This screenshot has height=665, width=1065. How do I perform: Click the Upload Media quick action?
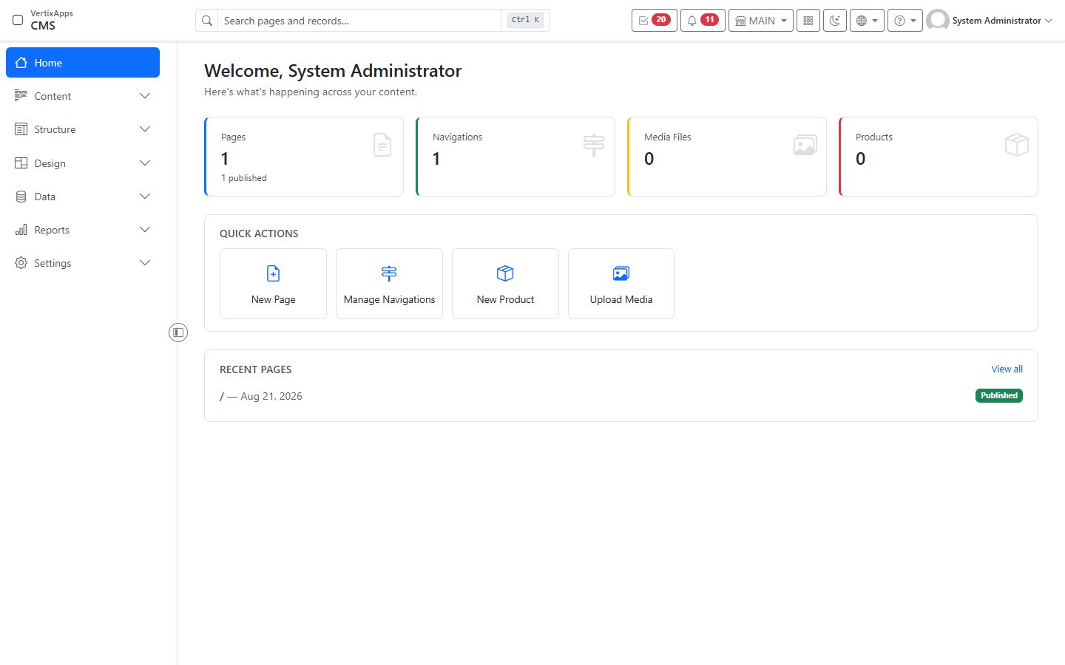[x=621, y=284]
